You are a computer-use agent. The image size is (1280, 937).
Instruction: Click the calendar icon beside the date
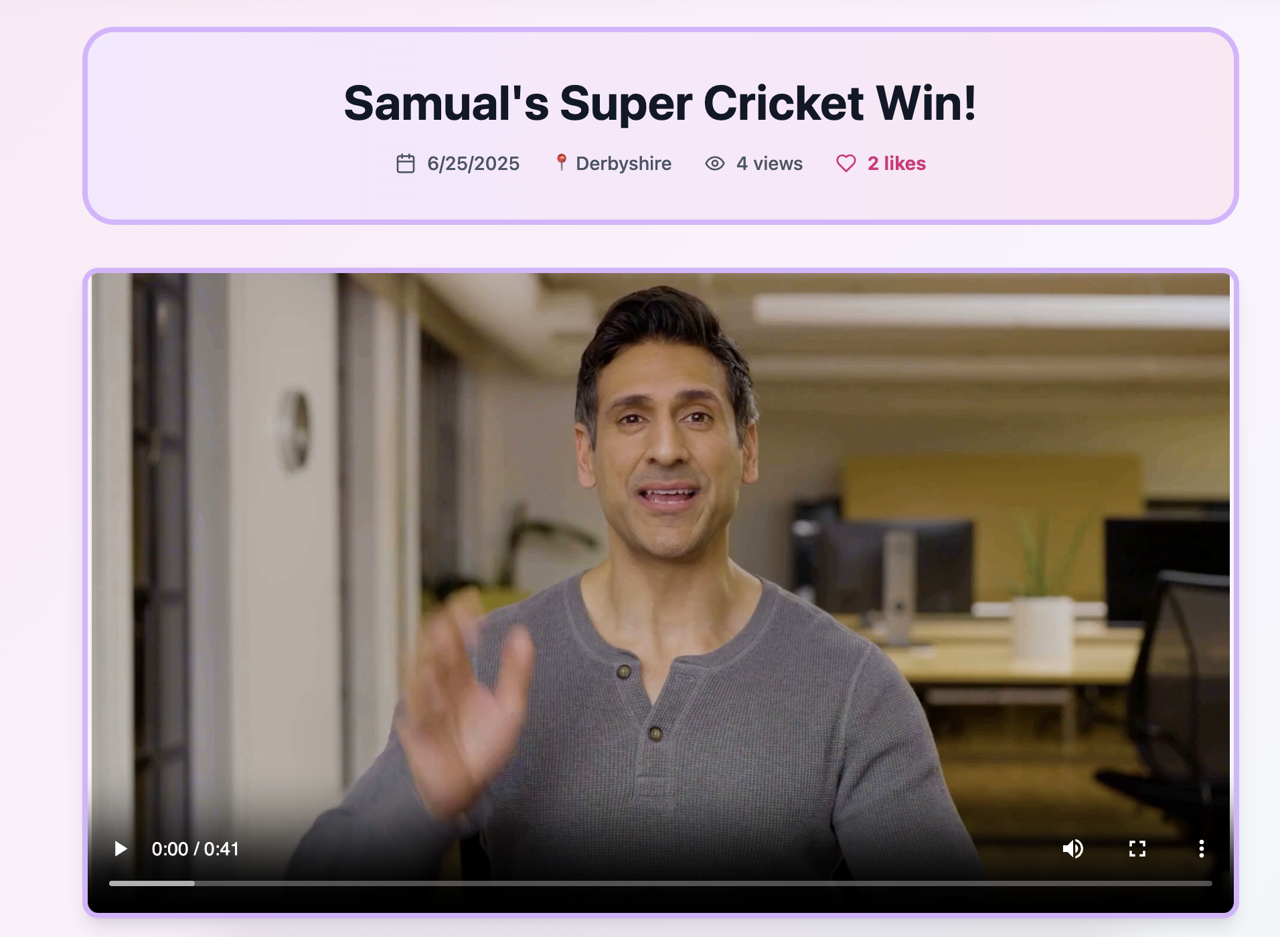406,163
